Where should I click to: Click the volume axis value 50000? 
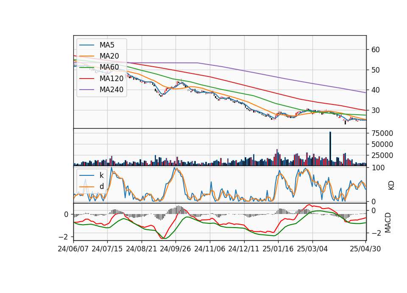pos(382,144)
